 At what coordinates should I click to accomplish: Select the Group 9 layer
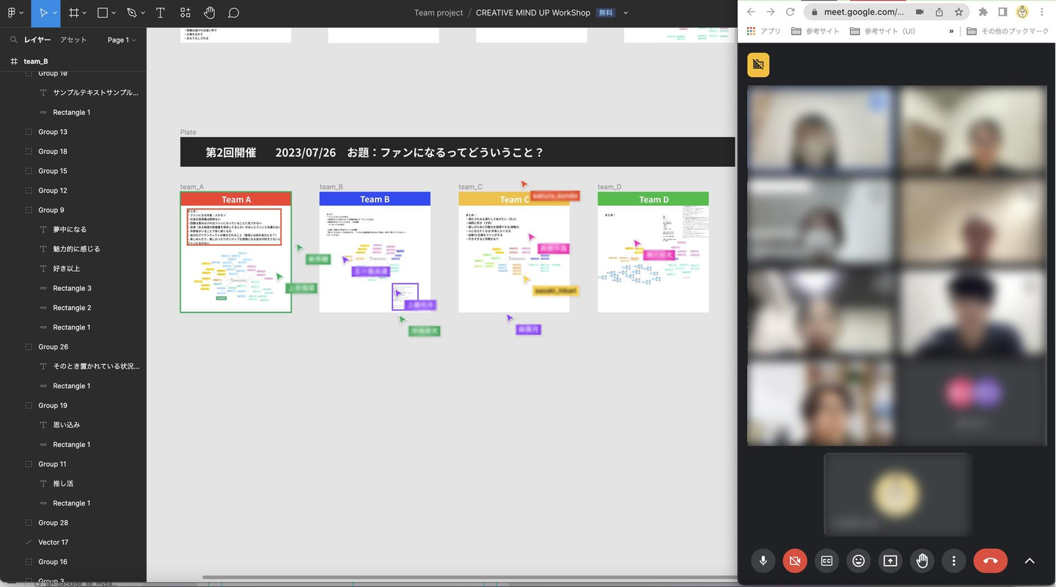point(73,210)
